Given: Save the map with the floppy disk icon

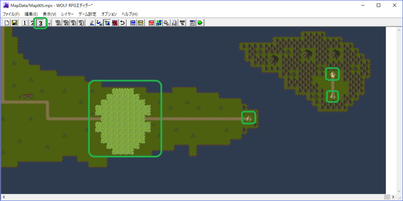Looking at the screenshot, I should coord(14,23).
